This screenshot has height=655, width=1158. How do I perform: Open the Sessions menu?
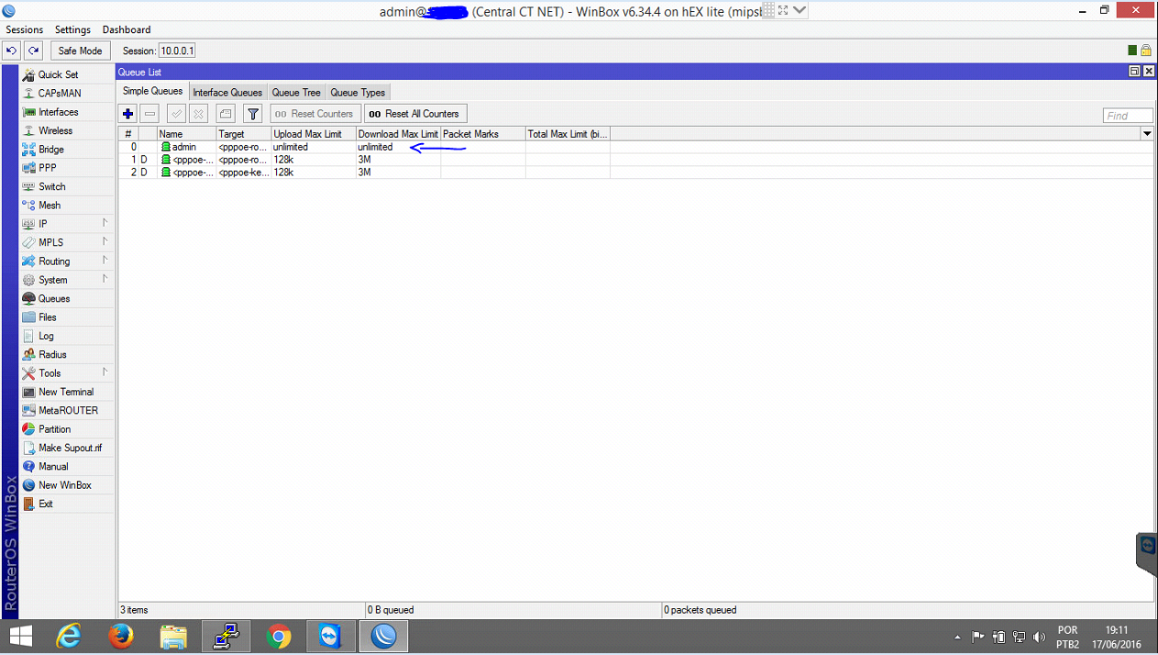tap(25, 29)
